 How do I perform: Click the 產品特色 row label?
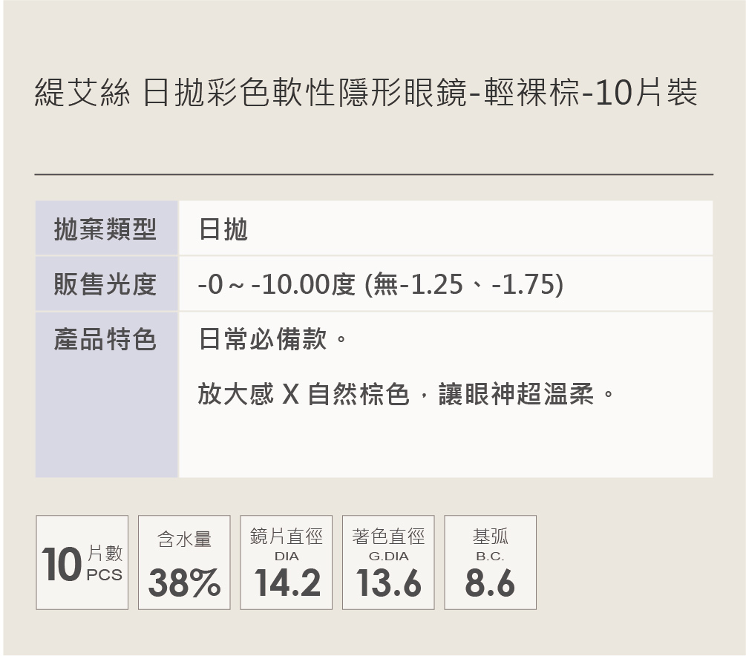[x=105, y=340]
